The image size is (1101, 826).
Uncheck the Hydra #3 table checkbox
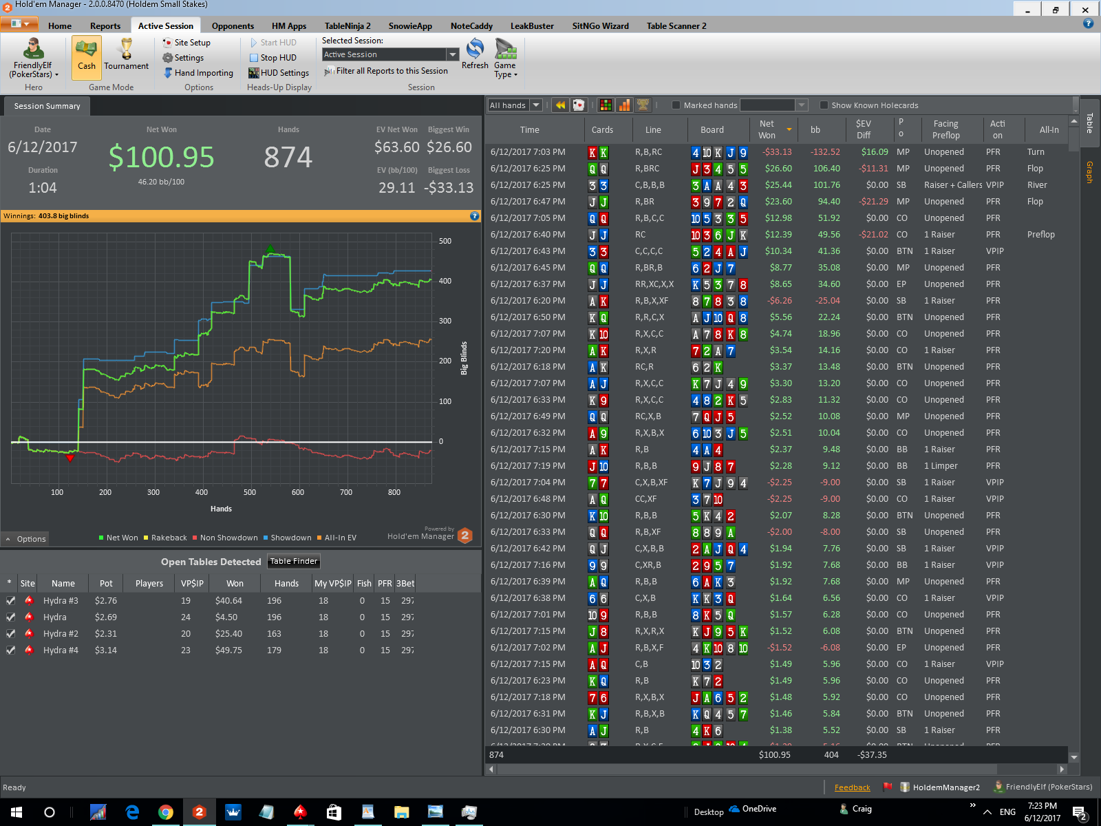10,601
